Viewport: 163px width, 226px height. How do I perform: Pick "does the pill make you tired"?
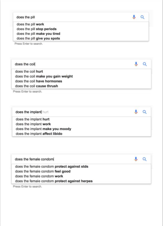[38, 34]
